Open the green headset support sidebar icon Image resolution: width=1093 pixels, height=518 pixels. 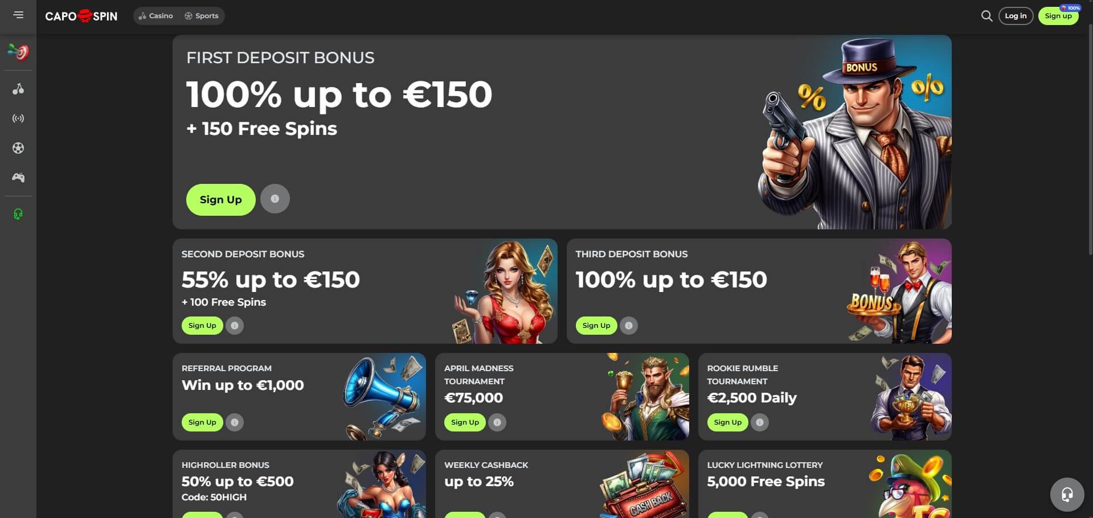pyautogui.click(x=18, y=214)
